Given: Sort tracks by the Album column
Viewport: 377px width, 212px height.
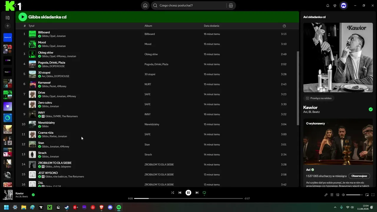Looking at the screenshot, I should tap(148, 26).
